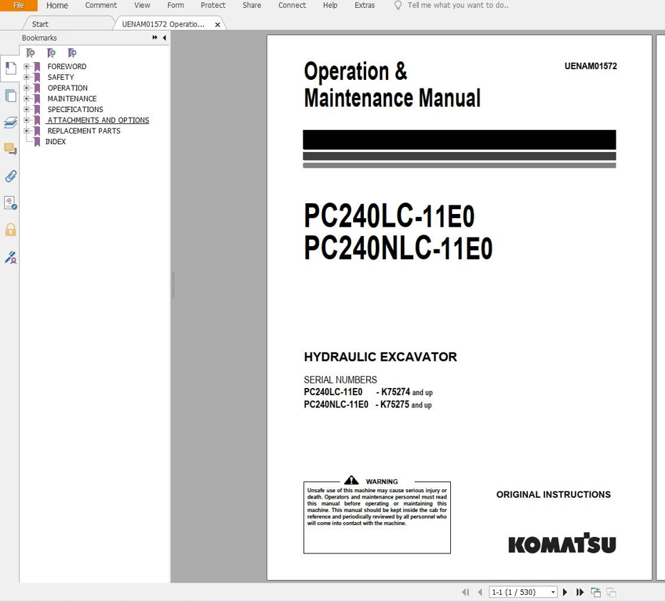Go to the next page arrow
Image resolution: width=665 pixels, height=602 pixels.
coord(565,592)
